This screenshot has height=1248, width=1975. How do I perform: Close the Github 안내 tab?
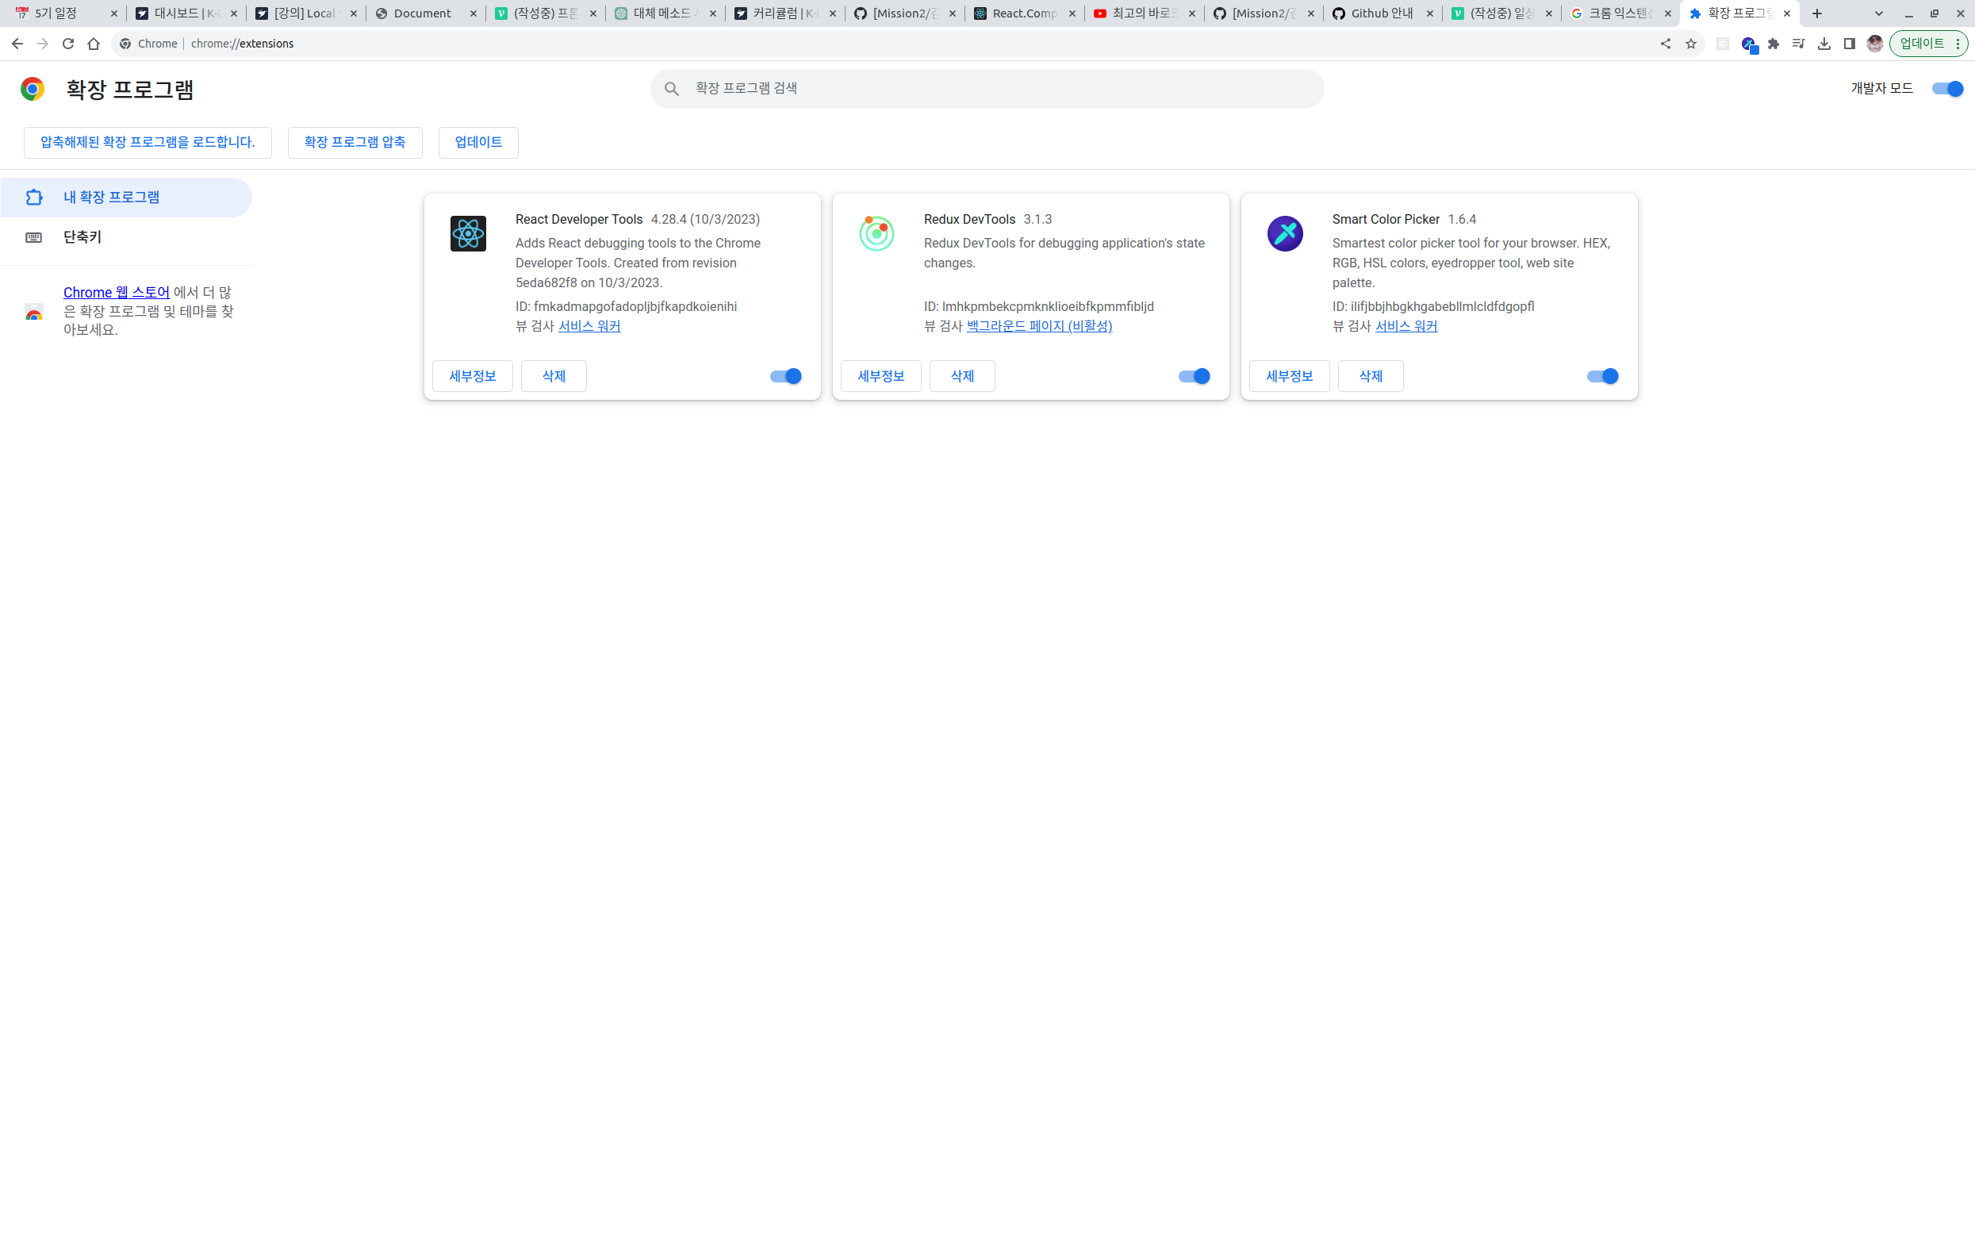[1429, 13]
